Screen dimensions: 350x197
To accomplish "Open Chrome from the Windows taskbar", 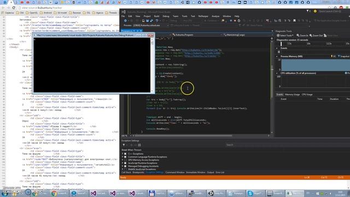I will (x=59, y=193).
